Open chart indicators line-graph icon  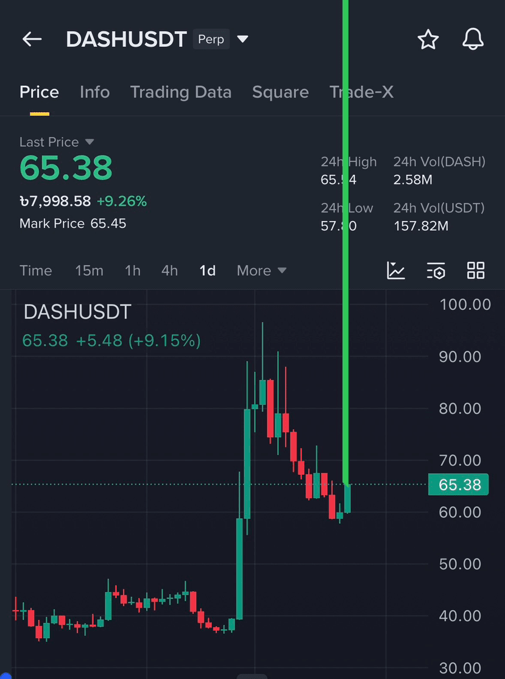click(x=396, y=270)
